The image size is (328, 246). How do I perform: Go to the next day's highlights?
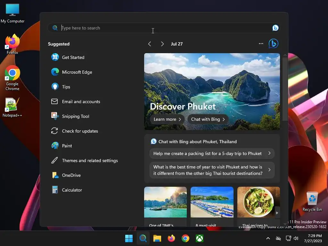(162, 44)
